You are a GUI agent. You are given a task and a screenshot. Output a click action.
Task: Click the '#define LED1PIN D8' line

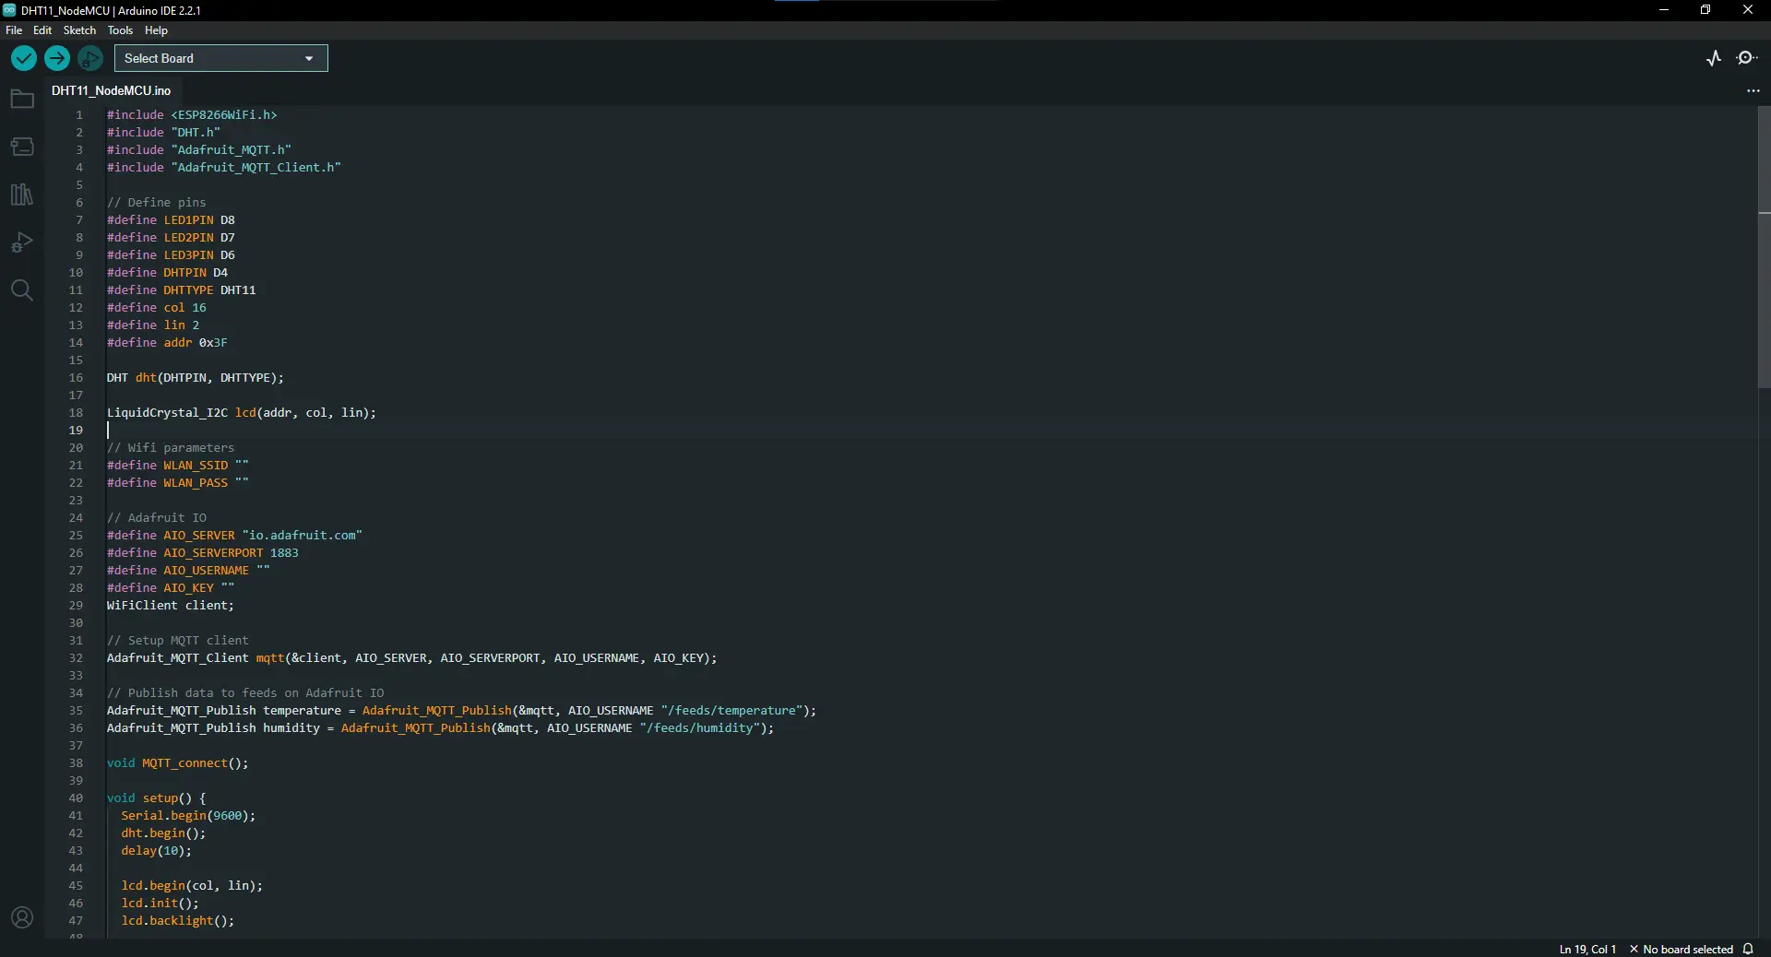point(171,220)
